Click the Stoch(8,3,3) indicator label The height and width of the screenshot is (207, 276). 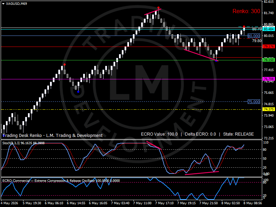point(23,143)
